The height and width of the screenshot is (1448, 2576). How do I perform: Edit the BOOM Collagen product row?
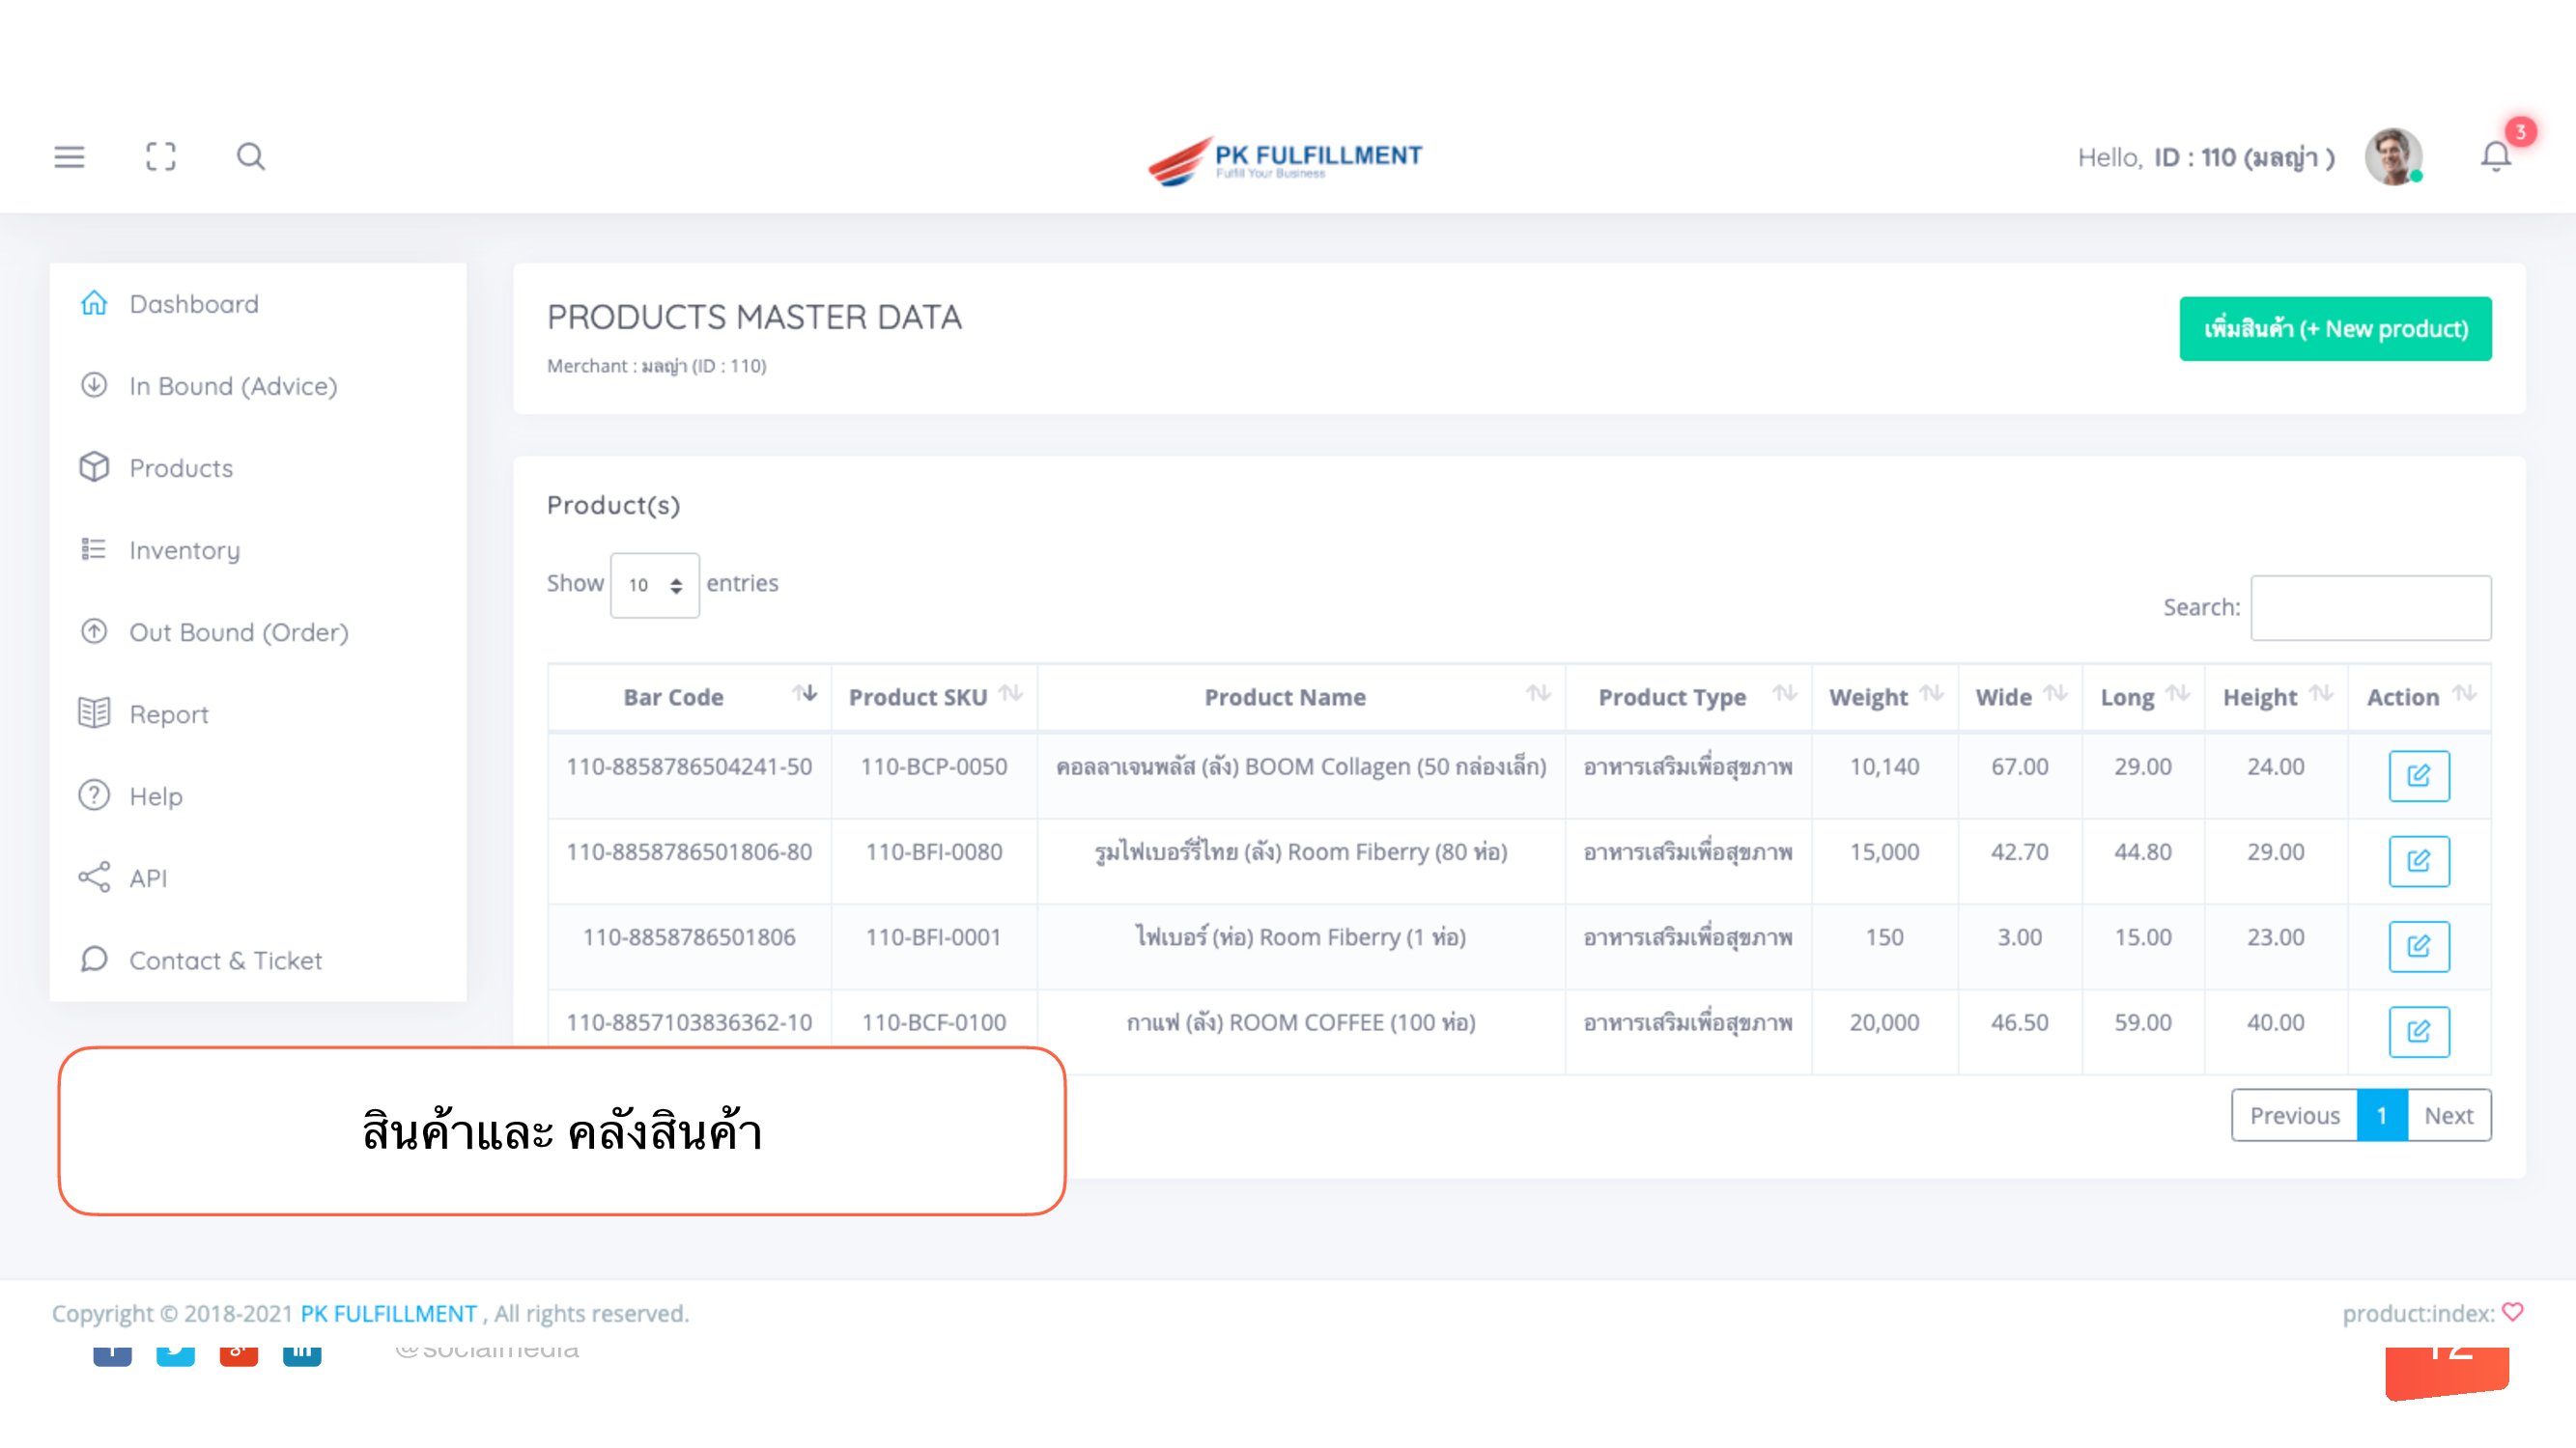pyautogui.click(x=2418, y=775)
